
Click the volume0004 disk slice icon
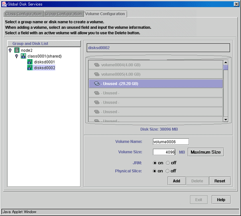(96, 65)
